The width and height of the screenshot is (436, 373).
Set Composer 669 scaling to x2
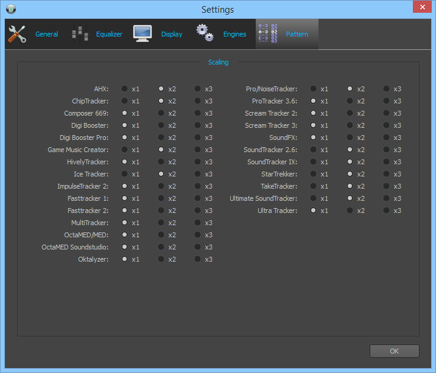(x=161, y=113)
